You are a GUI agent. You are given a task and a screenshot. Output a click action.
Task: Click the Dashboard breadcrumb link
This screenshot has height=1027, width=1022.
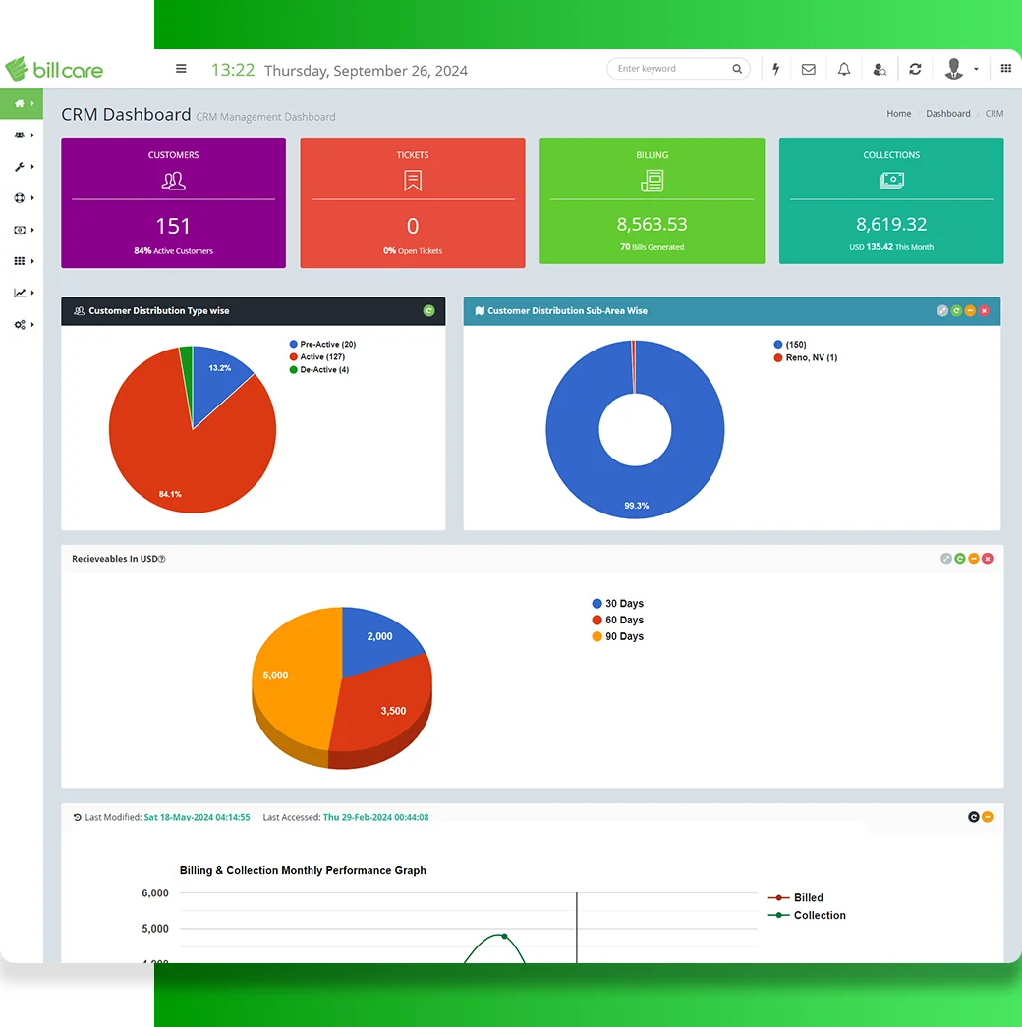pyautogui.click(x=947, y=114)
